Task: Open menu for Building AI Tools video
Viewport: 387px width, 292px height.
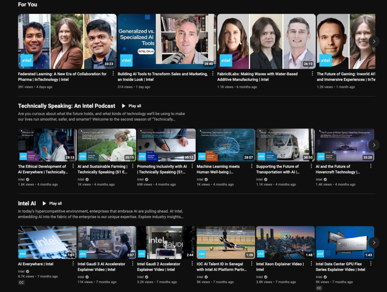Action: (x=213, y=74)
